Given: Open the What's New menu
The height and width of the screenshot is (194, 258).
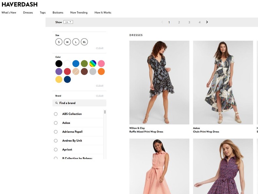Looking at the screenshot, I should click(9, 13).
